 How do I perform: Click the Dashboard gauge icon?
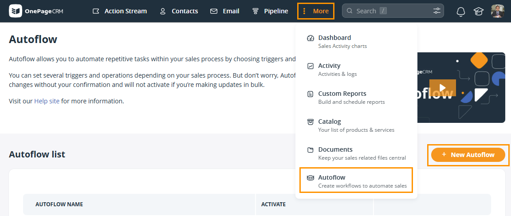(x=311, y=38)
